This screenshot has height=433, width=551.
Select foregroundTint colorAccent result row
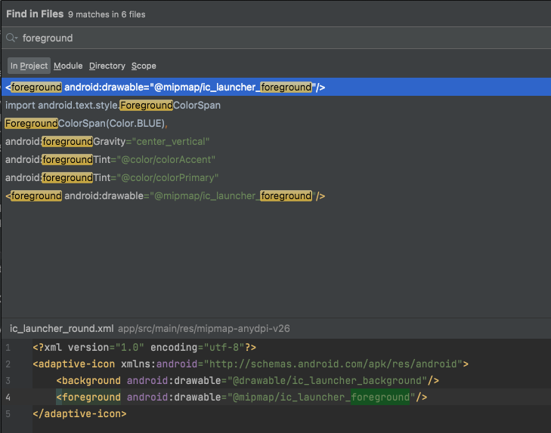coord(276,159)
